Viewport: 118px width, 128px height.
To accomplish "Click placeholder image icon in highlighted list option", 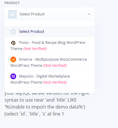I will coord(13,32).
